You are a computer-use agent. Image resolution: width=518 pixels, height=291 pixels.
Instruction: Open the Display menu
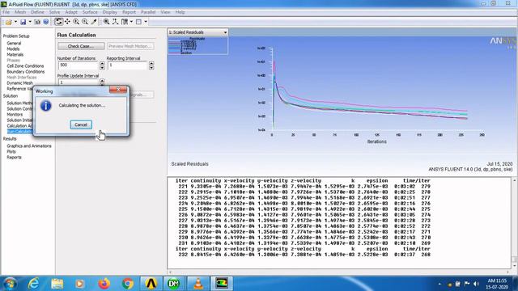pos(110,12)
